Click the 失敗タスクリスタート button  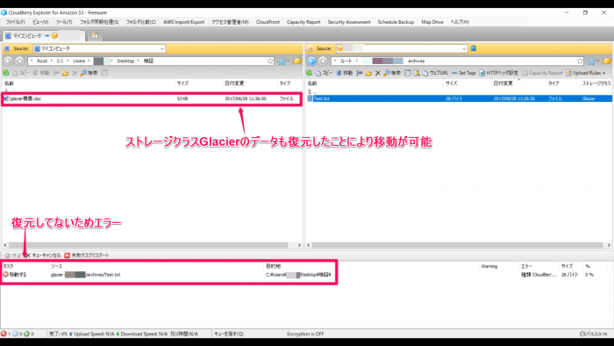(x=87, y=255)
